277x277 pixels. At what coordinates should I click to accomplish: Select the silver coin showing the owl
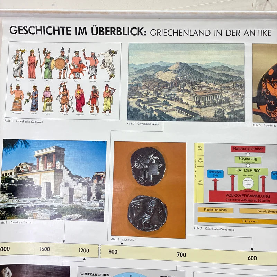147,213
